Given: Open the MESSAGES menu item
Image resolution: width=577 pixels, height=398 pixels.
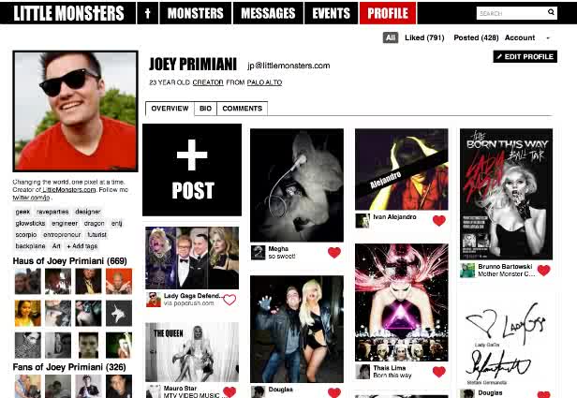Looking at the screenshot, I should click(268, 13).
